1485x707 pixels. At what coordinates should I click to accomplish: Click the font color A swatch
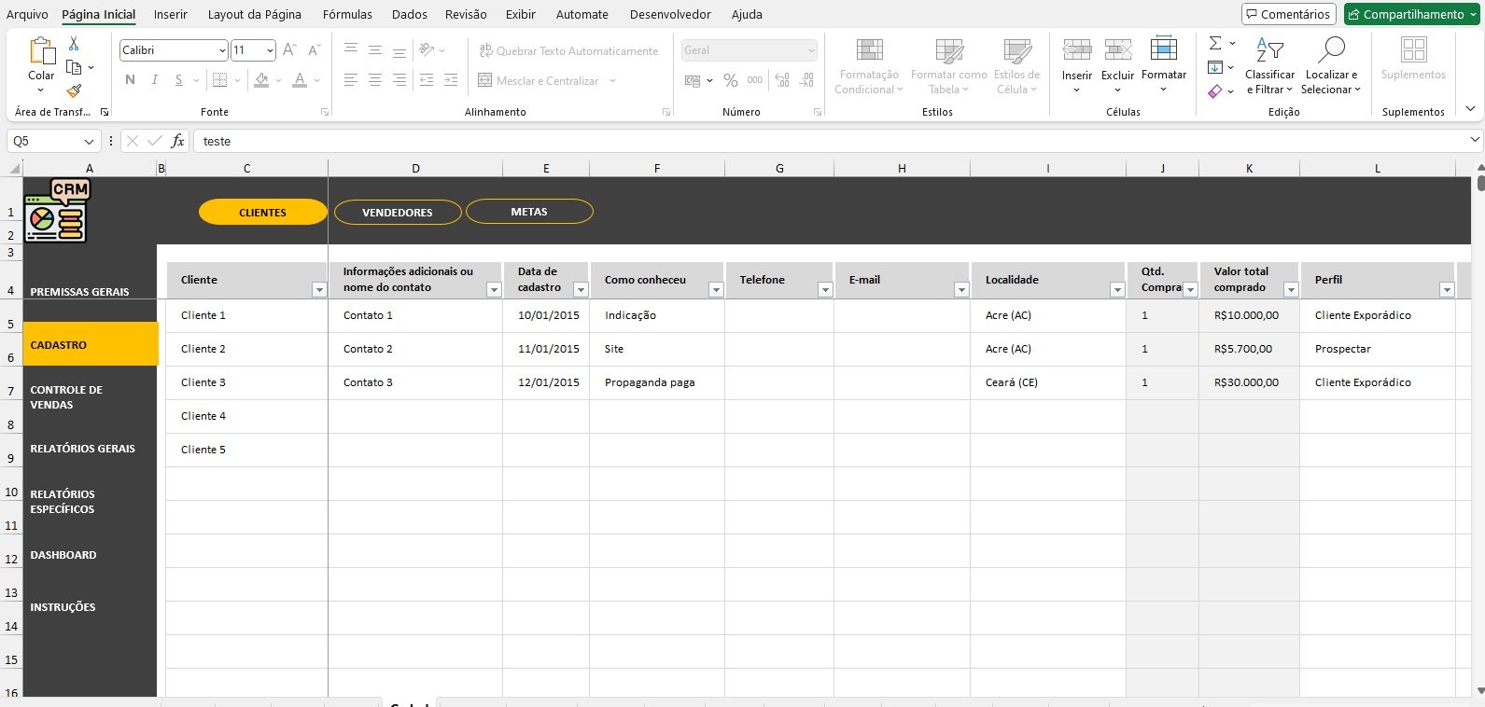300,80
